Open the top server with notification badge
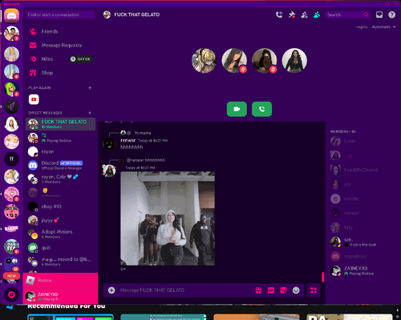The image size is (401, 320). 11,34
